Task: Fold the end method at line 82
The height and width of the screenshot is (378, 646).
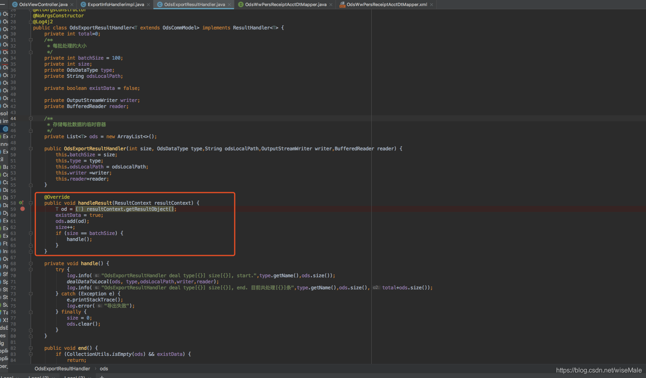Action: tap(31, 348)
